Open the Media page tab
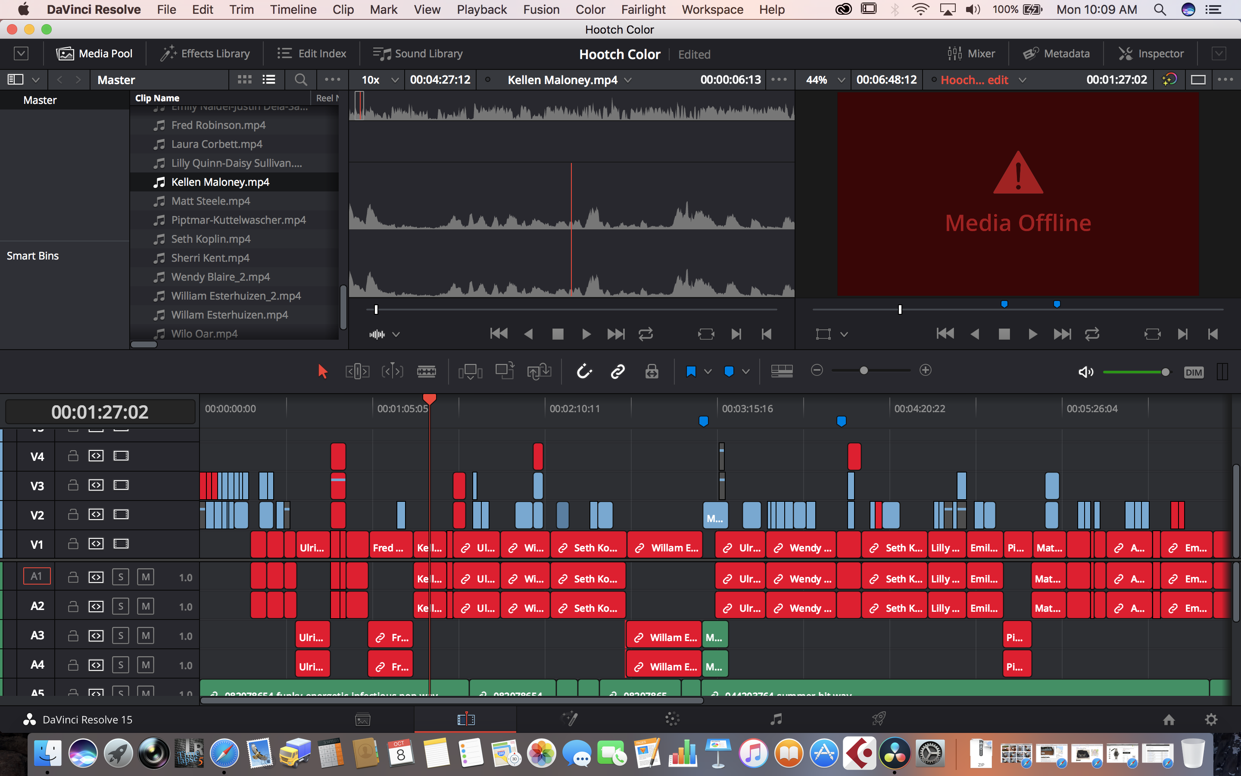The width and height of the screenshot is (1241, 776). [x=362, y=720]
